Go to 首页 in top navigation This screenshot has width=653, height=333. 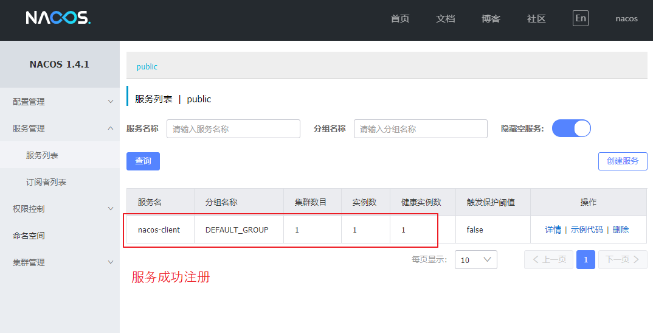pyautogui.click(x=400, y=19)
